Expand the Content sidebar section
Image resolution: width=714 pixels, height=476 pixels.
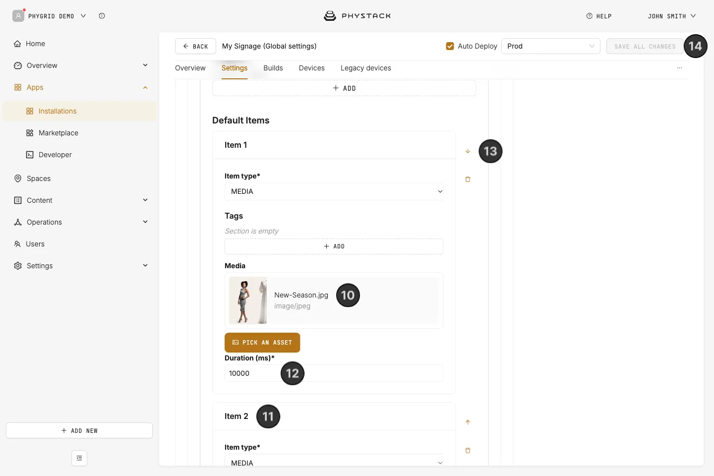click(145, 200)
